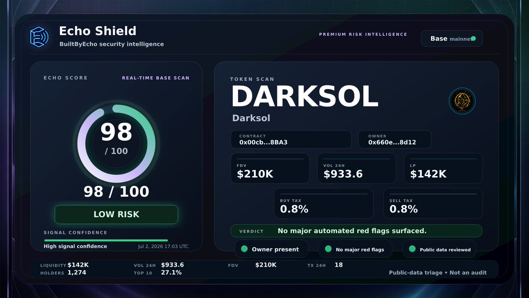
Task: Click High signal confidence text
Action: pyautogui.click(x=75, y=246)
